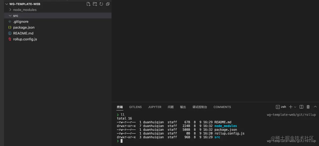Click node_modules in terminal output

pos(226,126)
